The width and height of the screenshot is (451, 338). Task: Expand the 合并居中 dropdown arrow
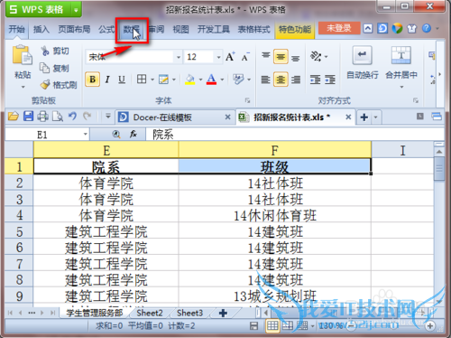coord(401,87)
